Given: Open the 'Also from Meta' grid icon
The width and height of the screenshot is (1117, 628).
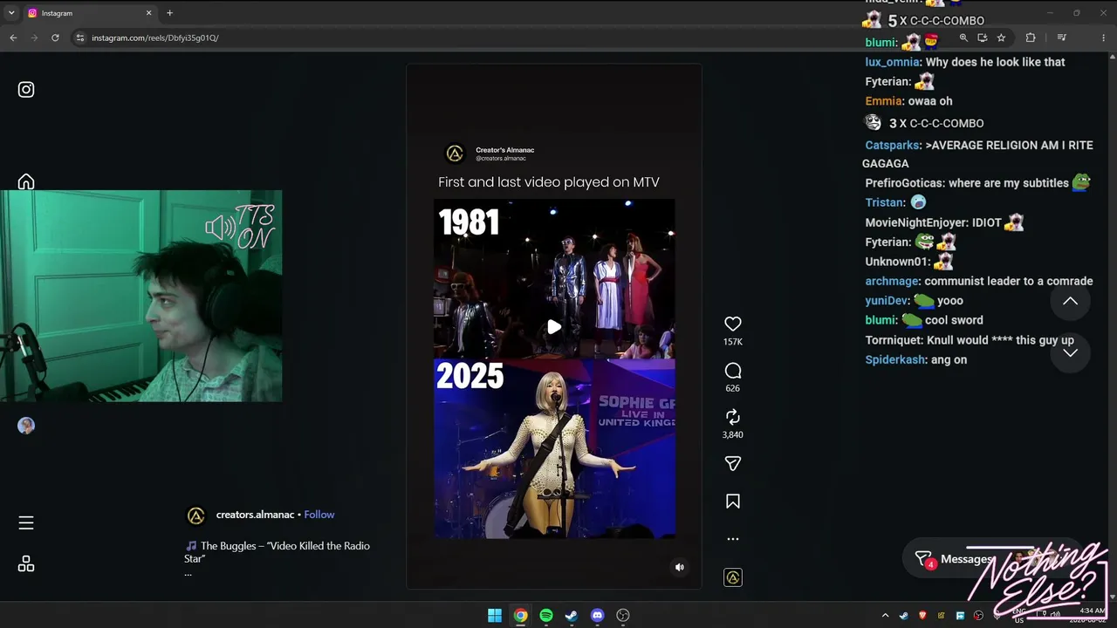Looking at the screenshot, I should point(26,564).
